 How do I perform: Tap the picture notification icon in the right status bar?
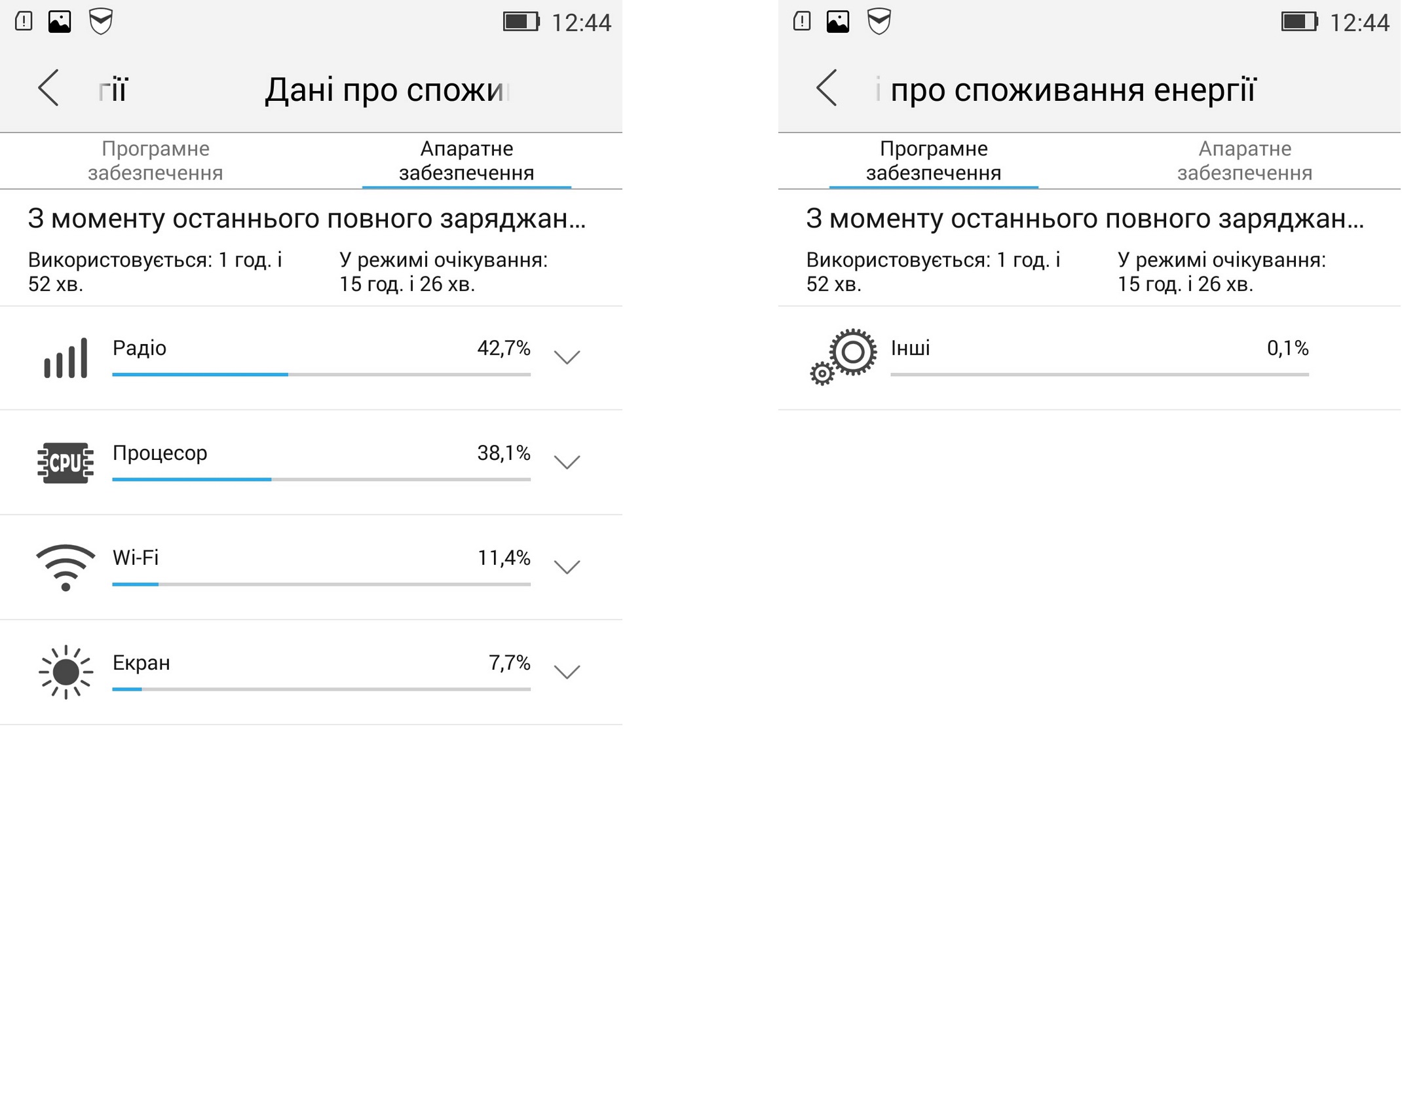tap(838, 22)
